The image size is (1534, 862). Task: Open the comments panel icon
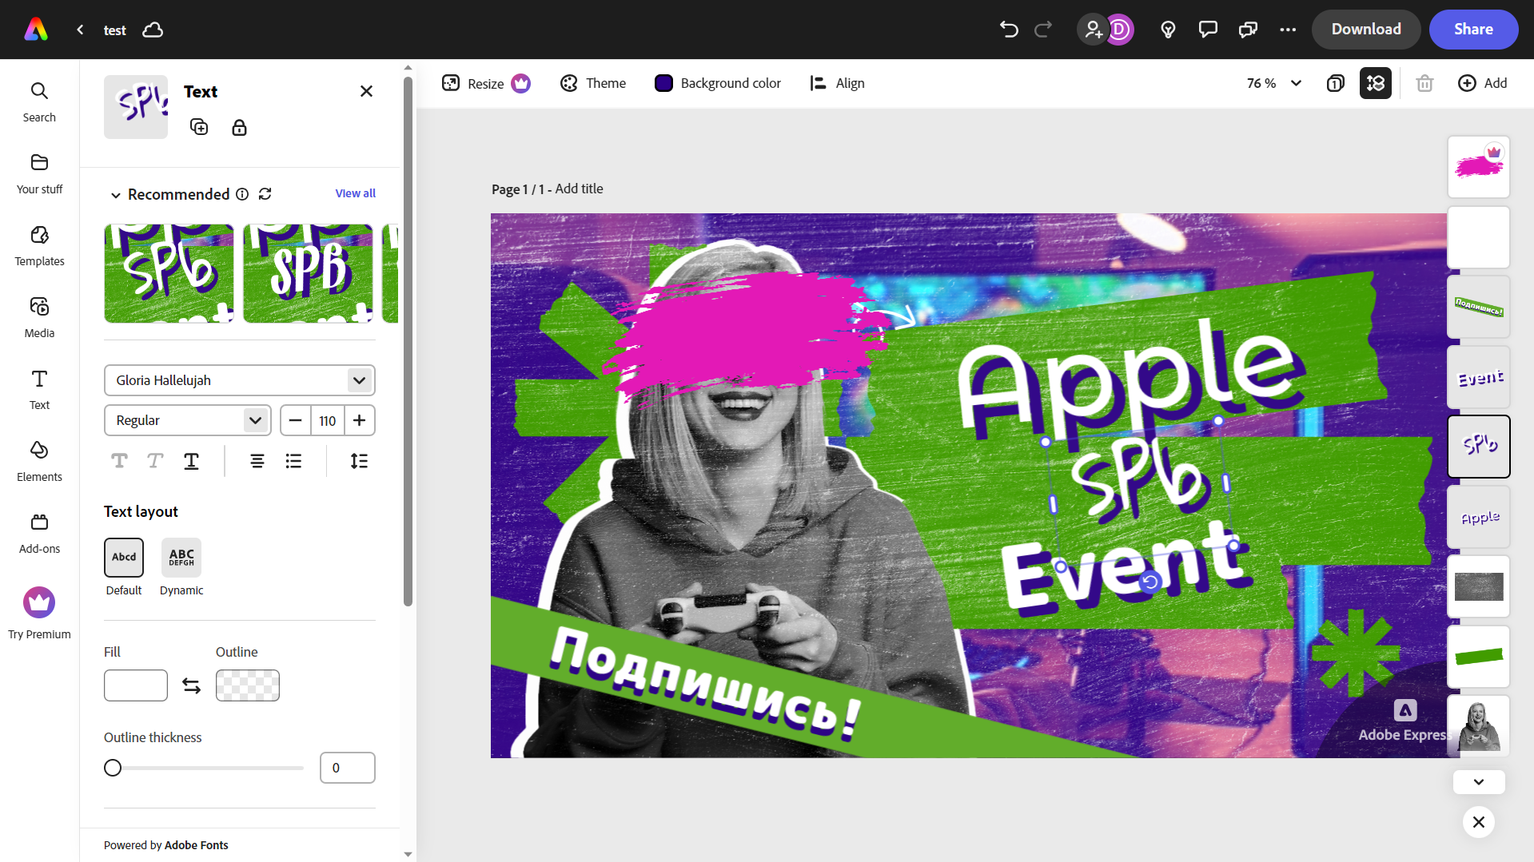coord(1208,30)
